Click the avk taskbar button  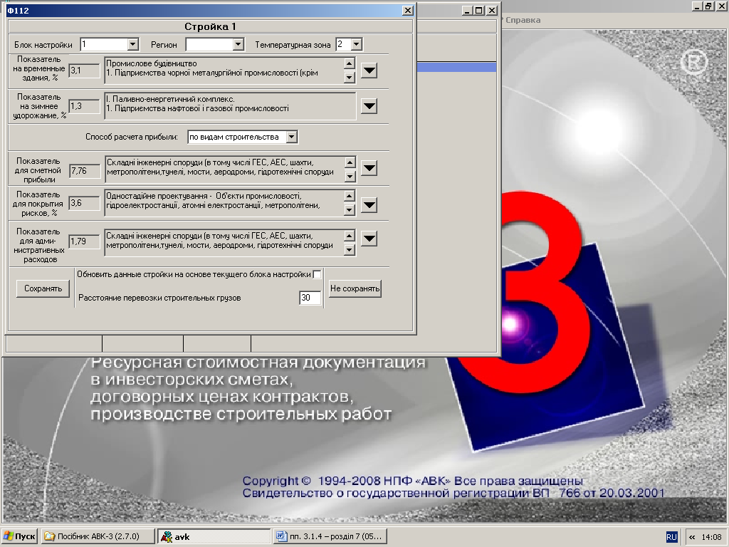pyautogui.click(x=214, y=536)
